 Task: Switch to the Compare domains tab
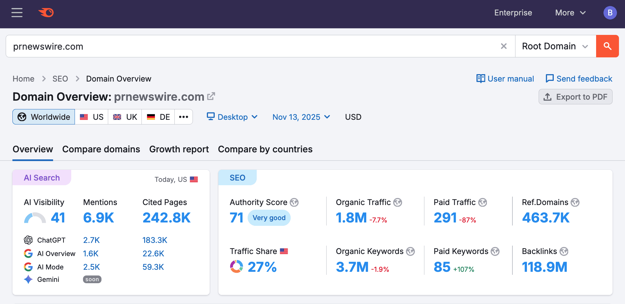tap(101, 149)
